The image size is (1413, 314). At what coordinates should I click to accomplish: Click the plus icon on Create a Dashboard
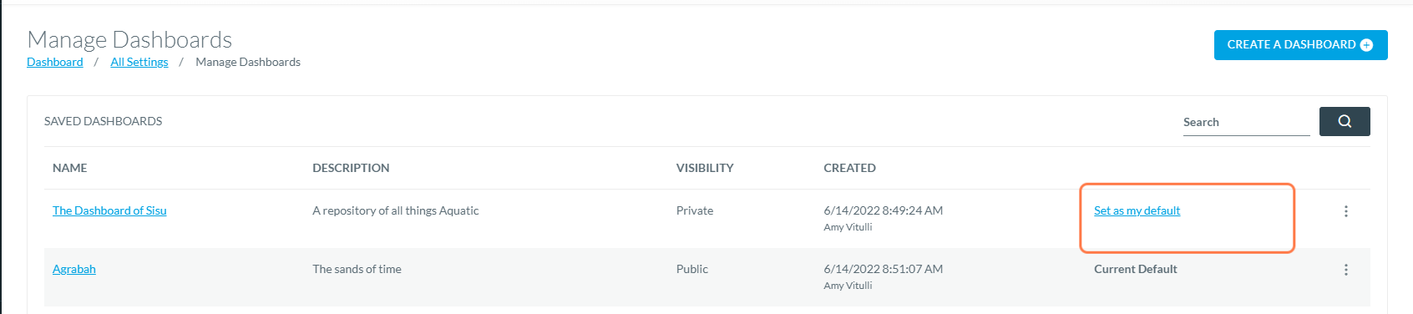coord(1366,45)
